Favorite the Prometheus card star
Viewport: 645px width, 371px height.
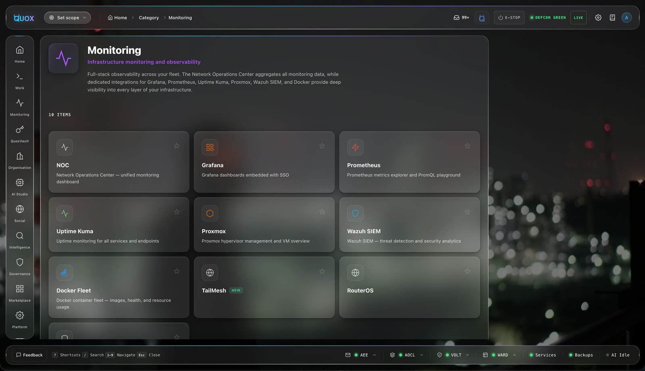pos(467,146)
